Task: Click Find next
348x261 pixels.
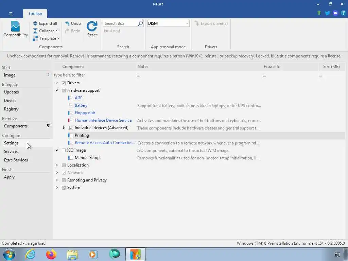Action: pos(112,31)
